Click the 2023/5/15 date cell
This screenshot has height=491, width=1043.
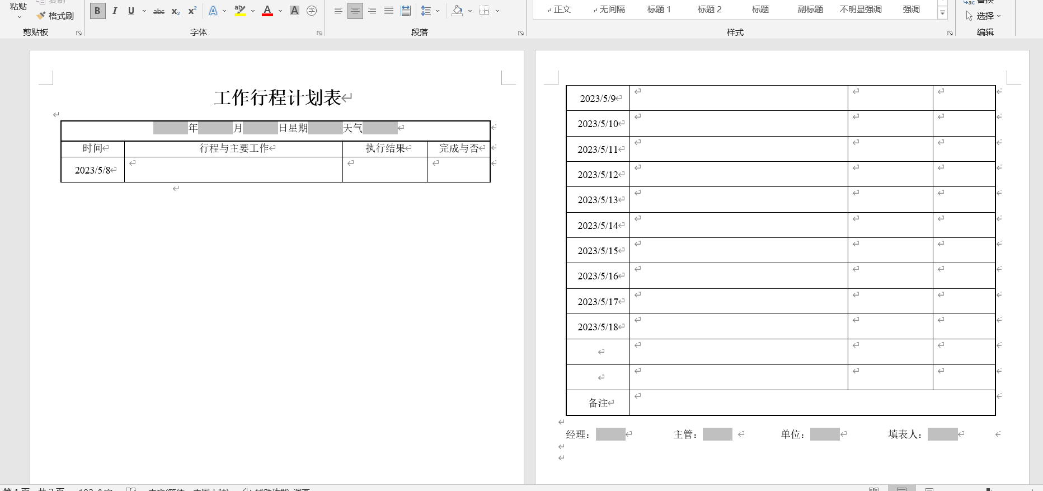click(x=598, y=250)
